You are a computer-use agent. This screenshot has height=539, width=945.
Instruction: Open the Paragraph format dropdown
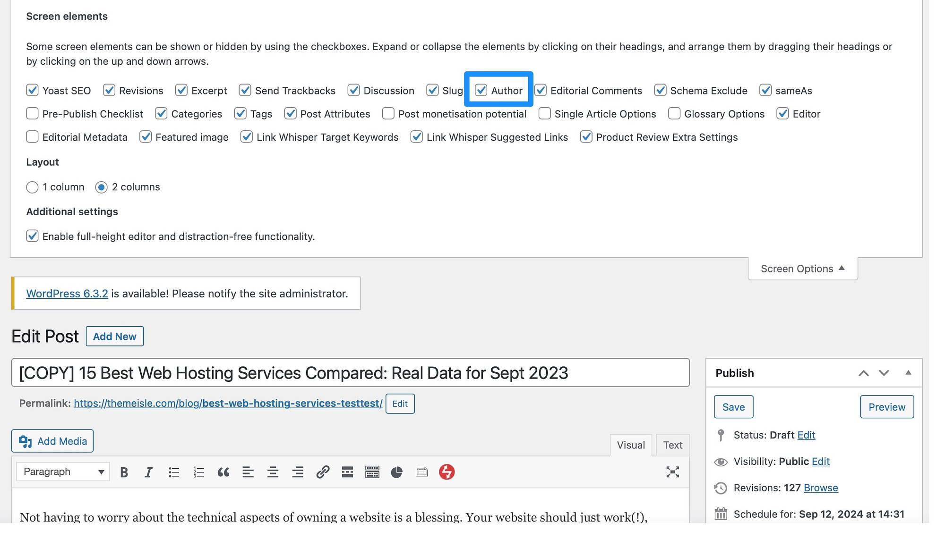(62, 472)
